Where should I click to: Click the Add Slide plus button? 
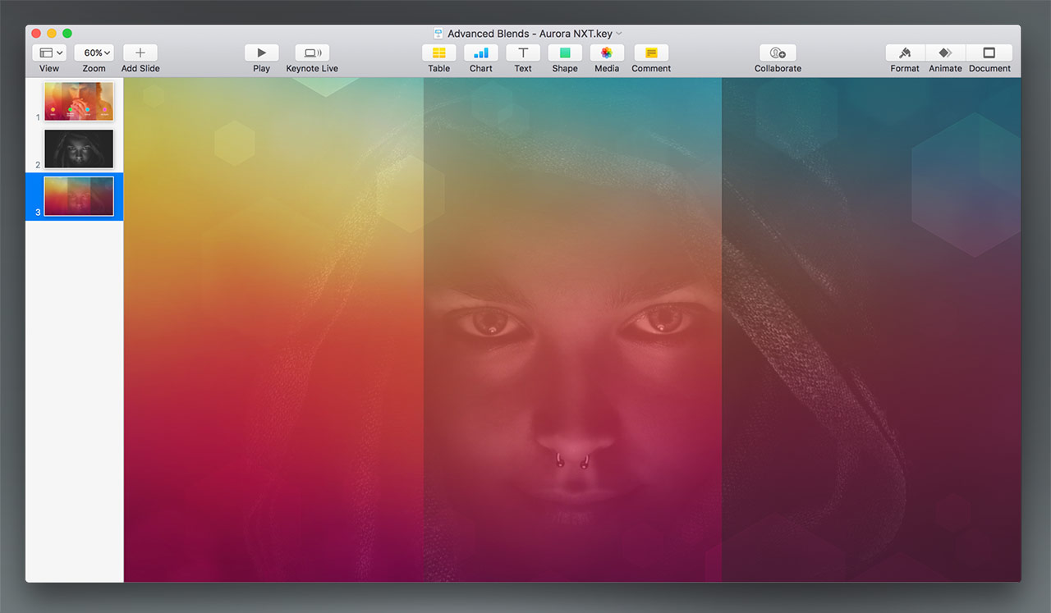pyautogui.click(x=140, y=53)
